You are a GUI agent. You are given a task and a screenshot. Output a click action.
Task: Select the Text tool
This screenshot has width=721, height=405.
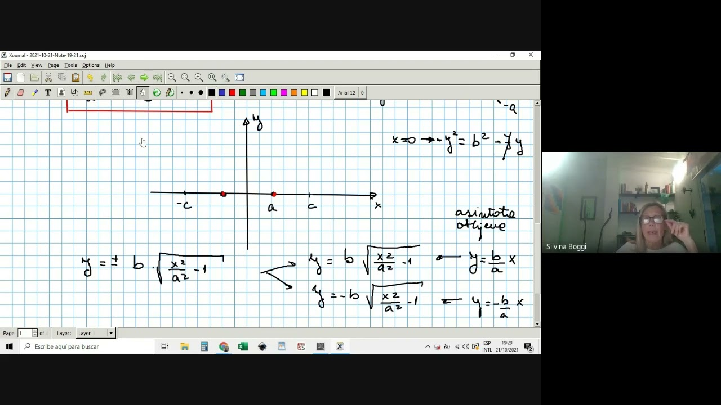click(x=48, y=93)
